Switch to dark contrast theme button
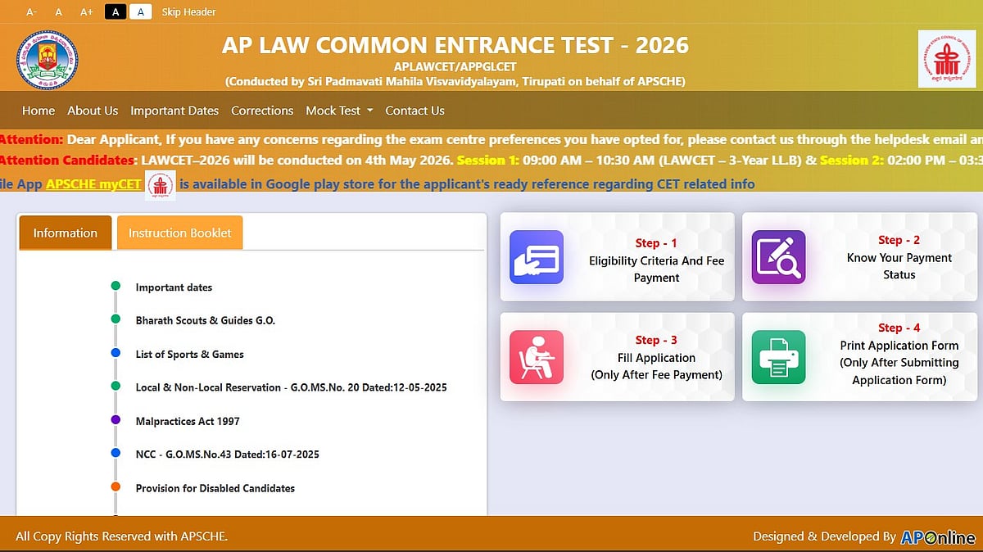 (x=116, y=12)
